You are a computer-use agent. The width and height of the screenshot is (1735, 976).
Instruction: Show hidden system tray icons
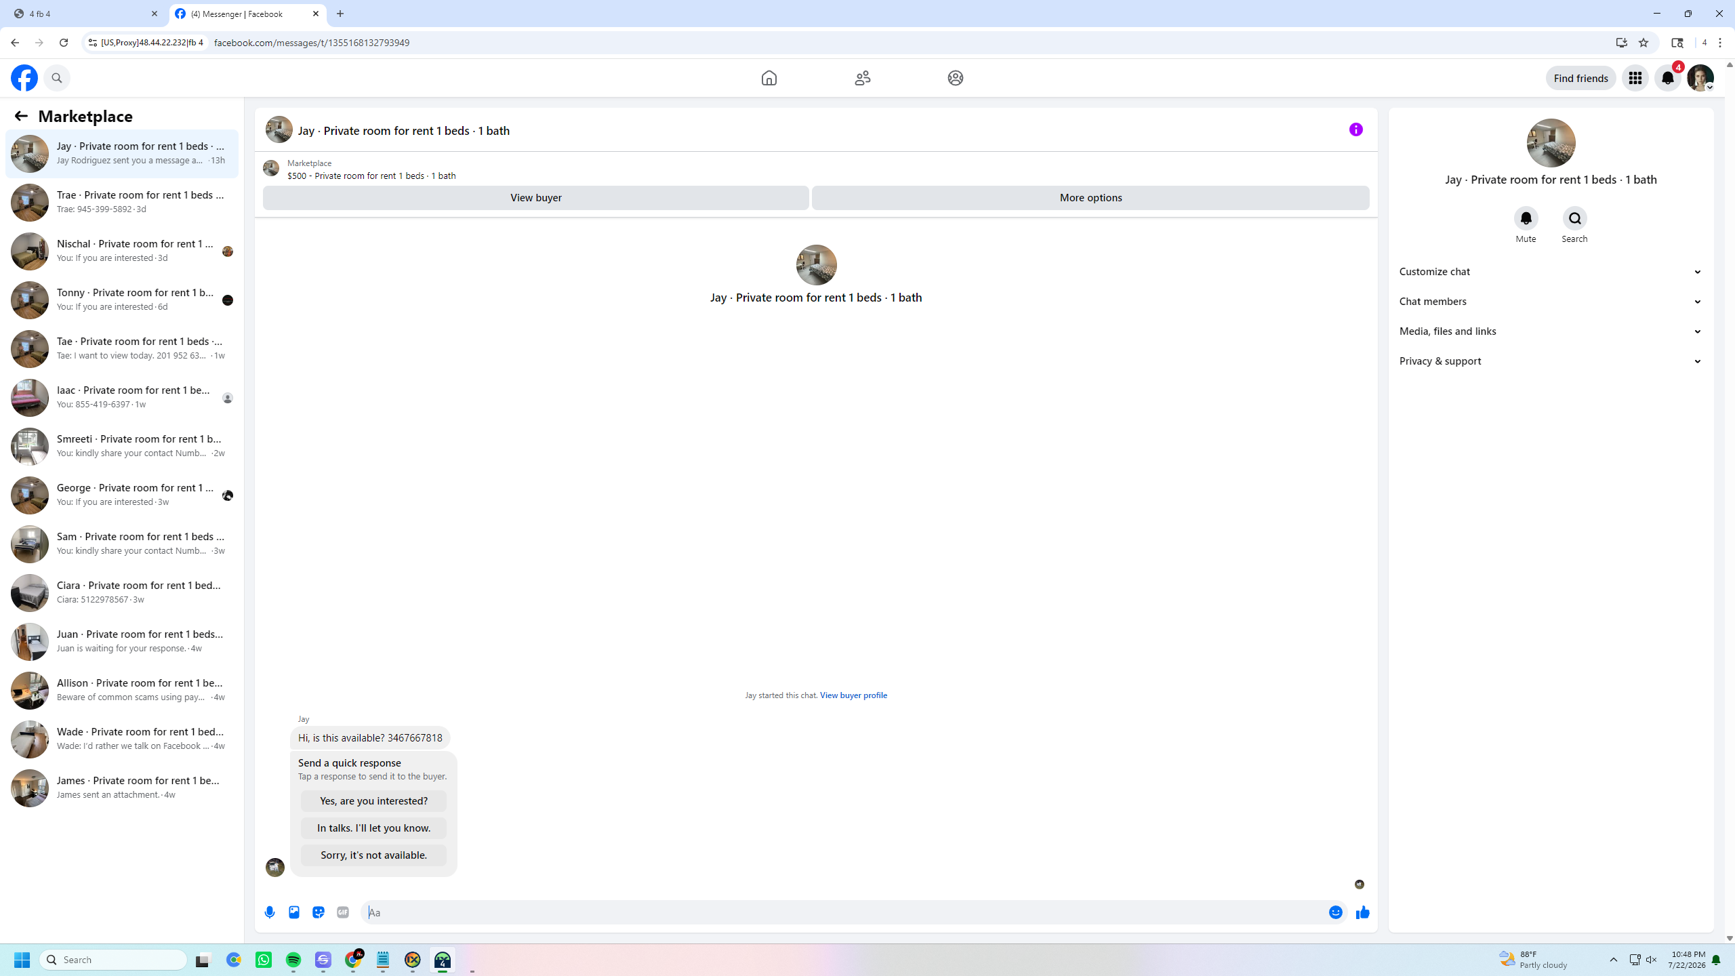(1613, 960)
